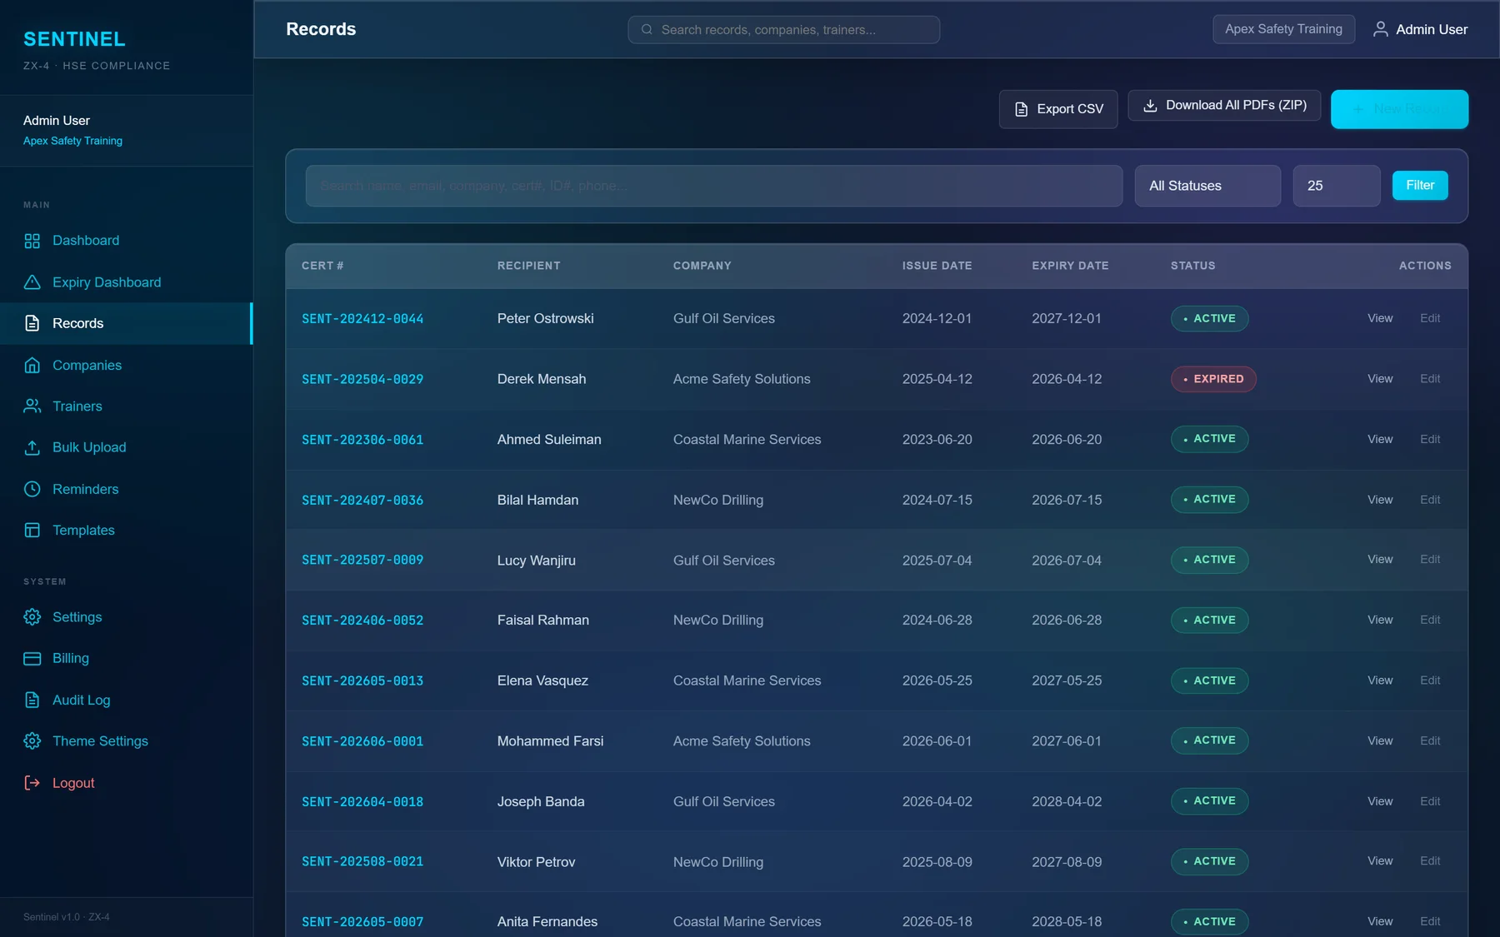1500x937 pixels.
Task: Click the Expiry Date column header
Action: (x=1070, y=266)
